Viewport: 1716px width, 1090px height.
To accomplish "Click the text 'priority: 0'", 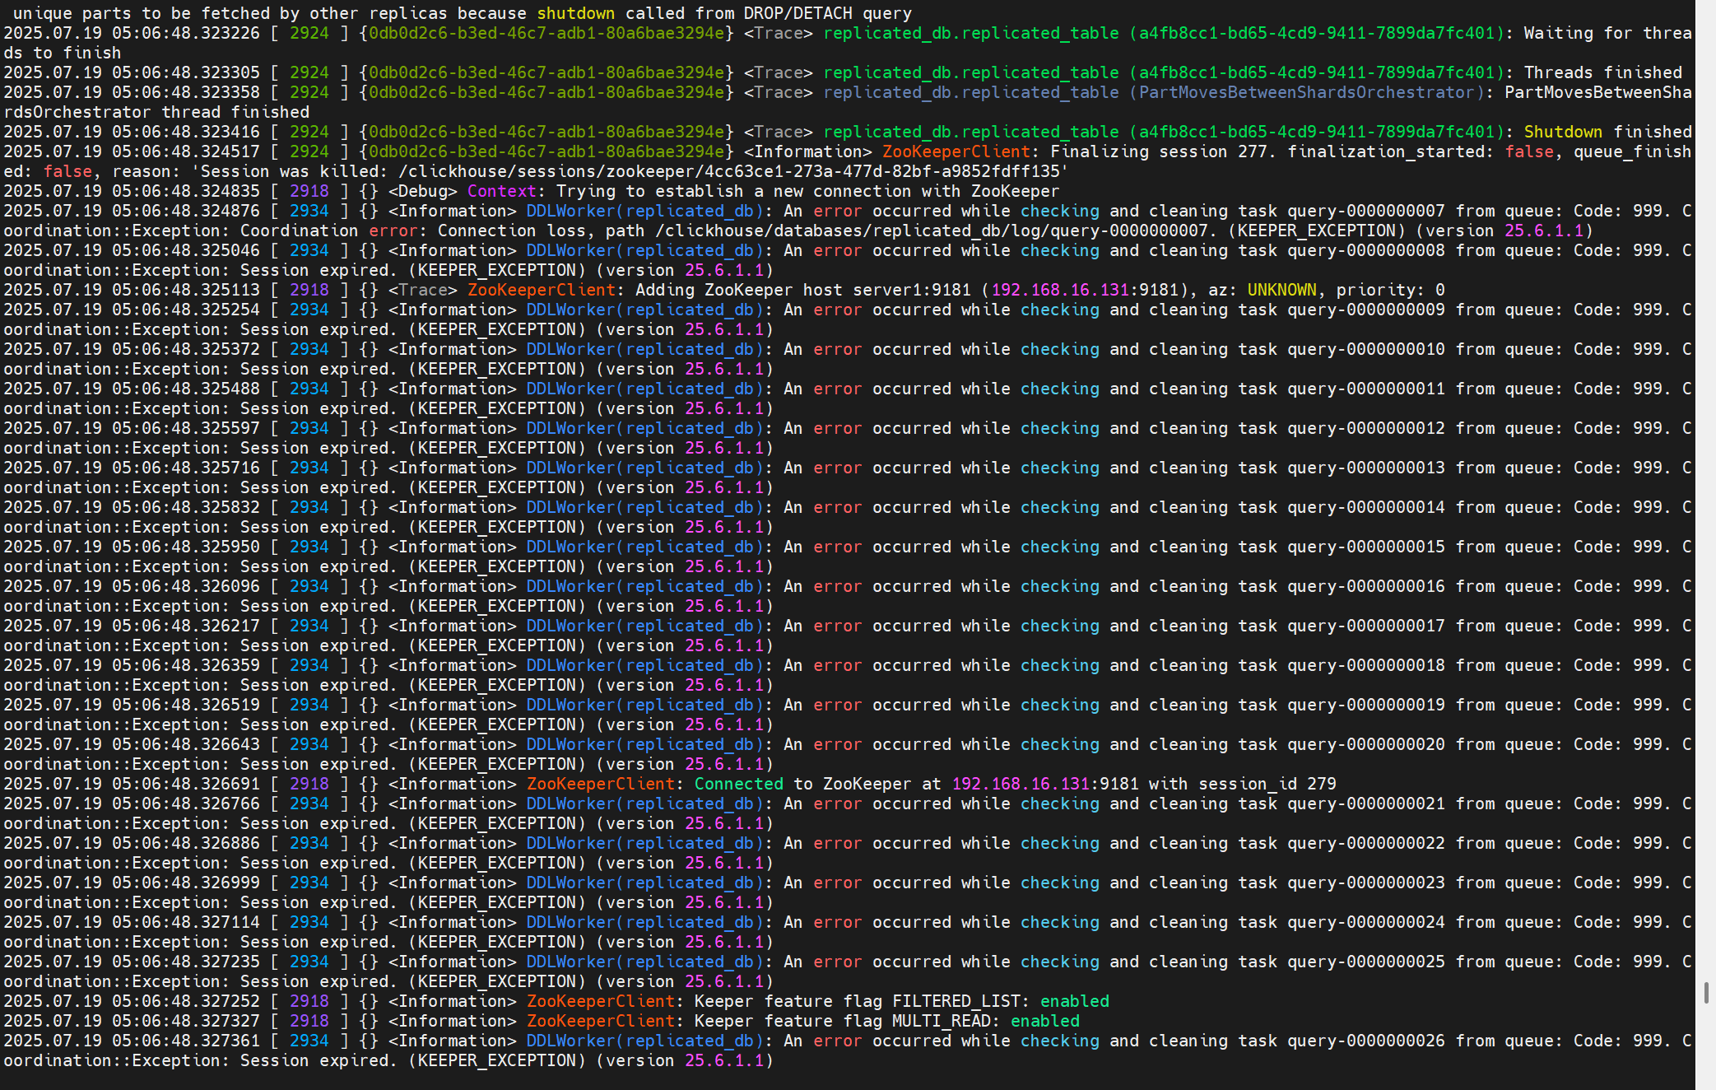I will point(1391,290).
